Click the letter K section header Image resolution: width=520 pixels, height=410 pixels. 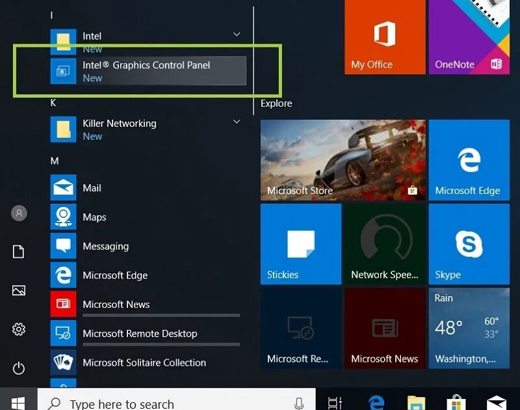53,103
